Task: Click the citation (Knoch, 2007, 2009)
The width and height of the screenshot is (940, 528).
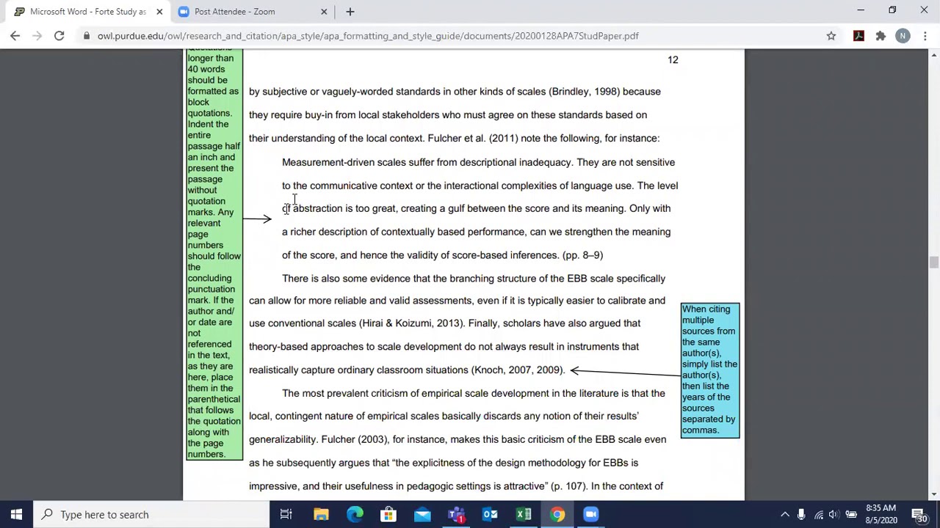Action: [518, 370]
